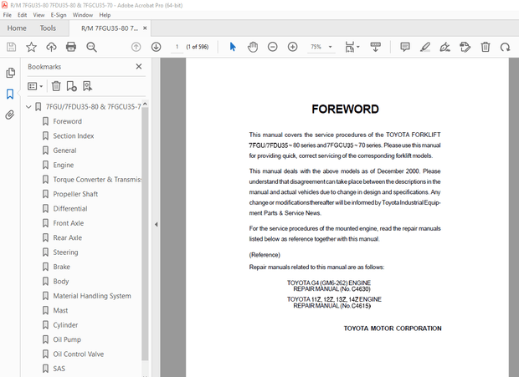Zoom in with plus icon
This screenshot has width=519, height=377.
pyautogui.click(x=293, y=47)
